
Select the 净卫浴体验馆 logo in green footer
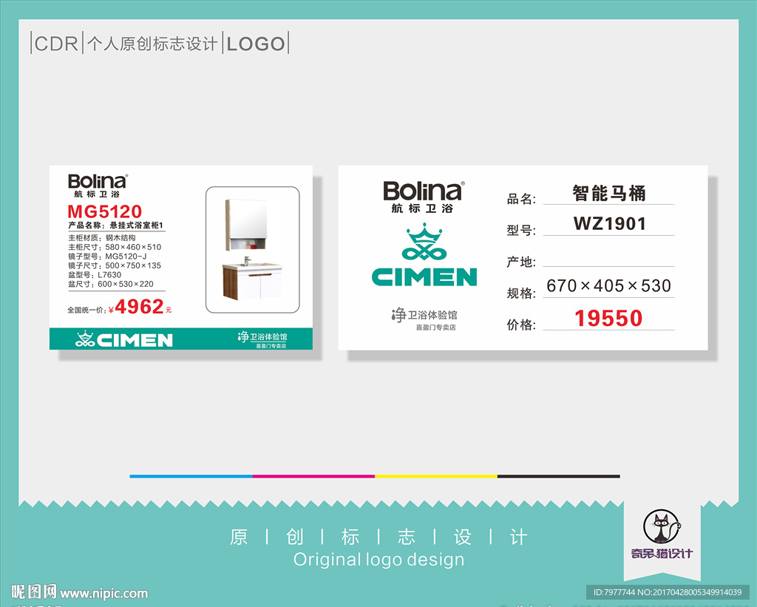pos(262,336)
